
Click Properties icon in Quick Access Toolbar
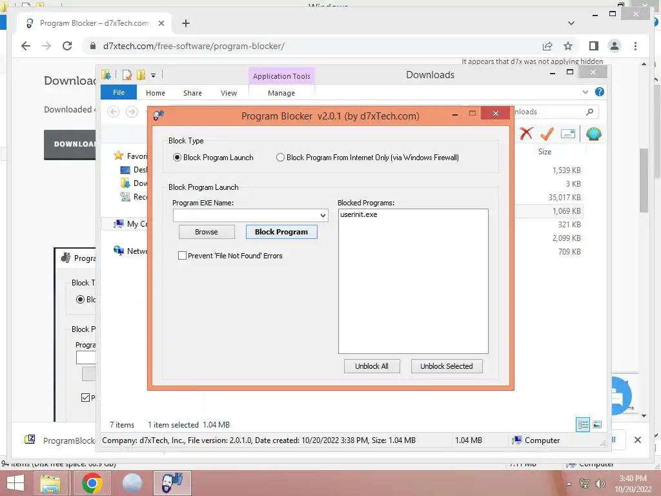[127, 75]
